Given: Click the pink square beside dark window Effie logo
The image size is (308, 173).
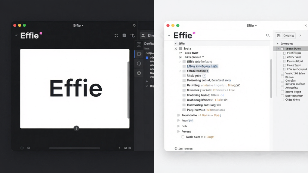Looking at the screenshot, I should click(x=41, y=33).
